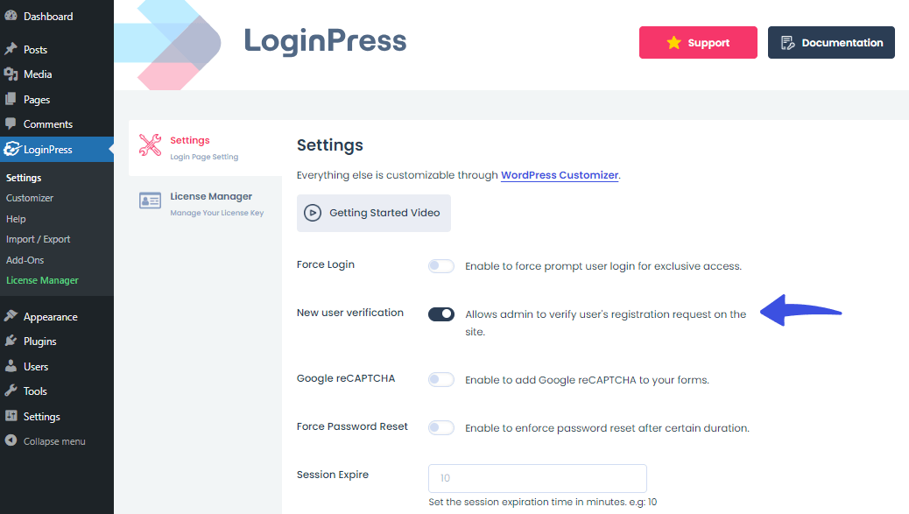Screen dimensions: 909x514
Task: Open the Tools menu item
Action: click(57, 391)
